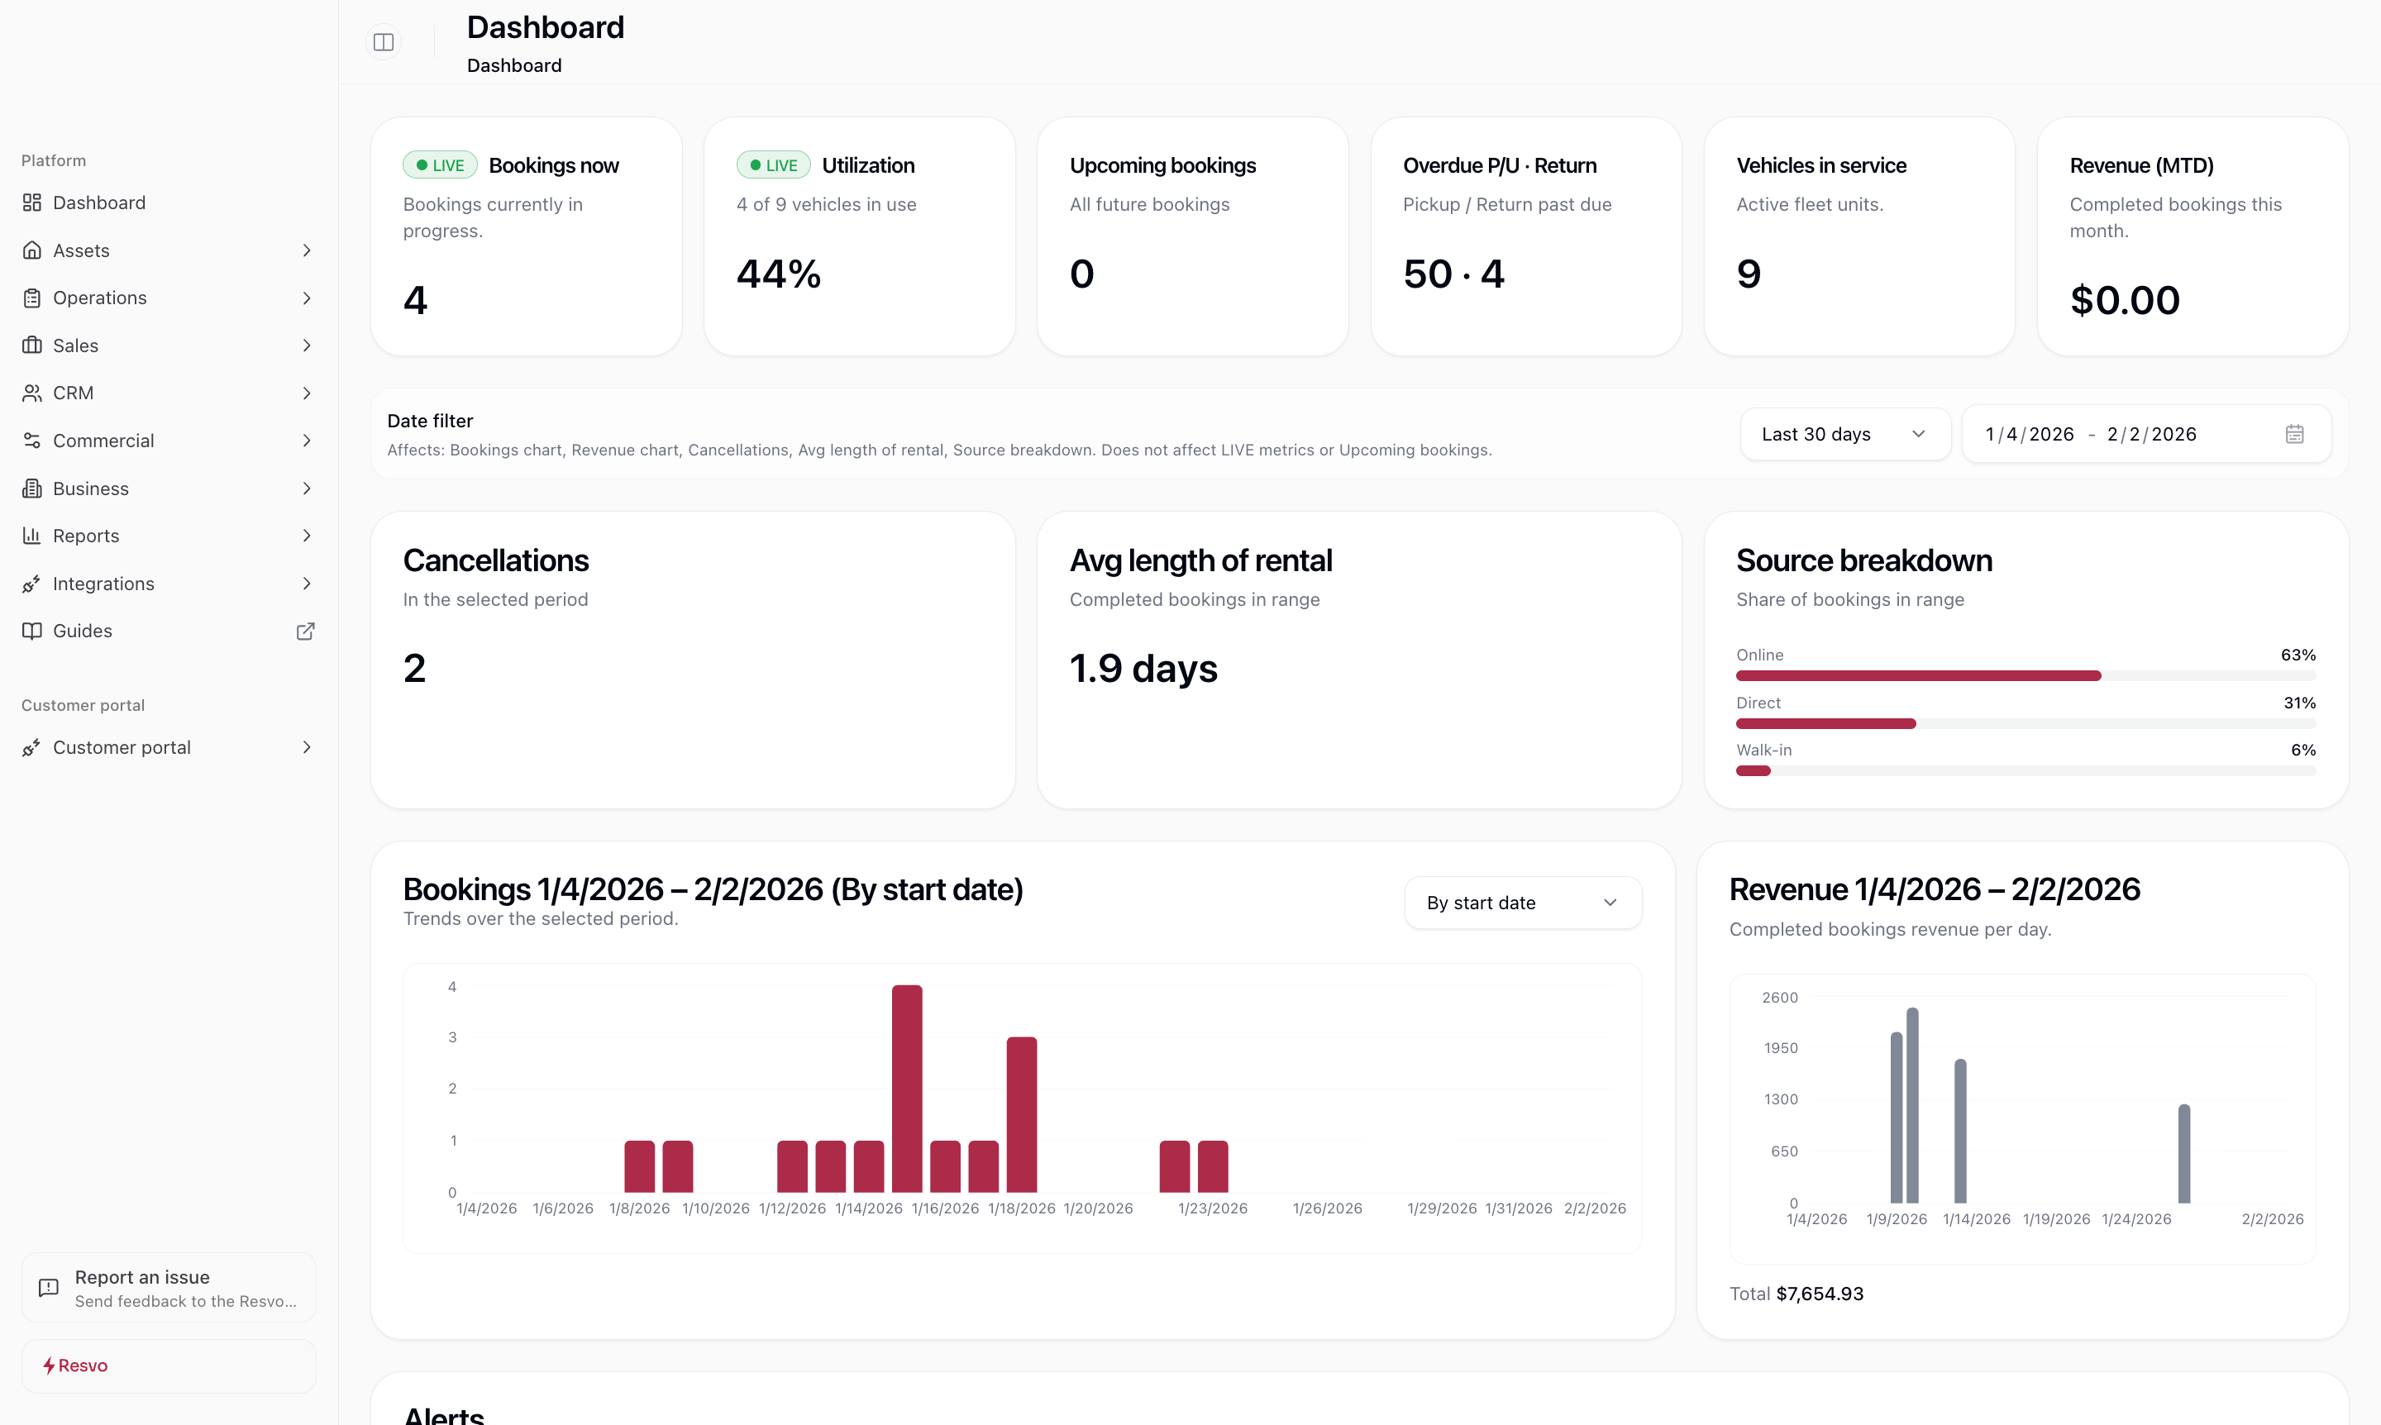Select Customer portal in the sidebar
This screenshot has height=1425, width=2381.
click(121, 747)
